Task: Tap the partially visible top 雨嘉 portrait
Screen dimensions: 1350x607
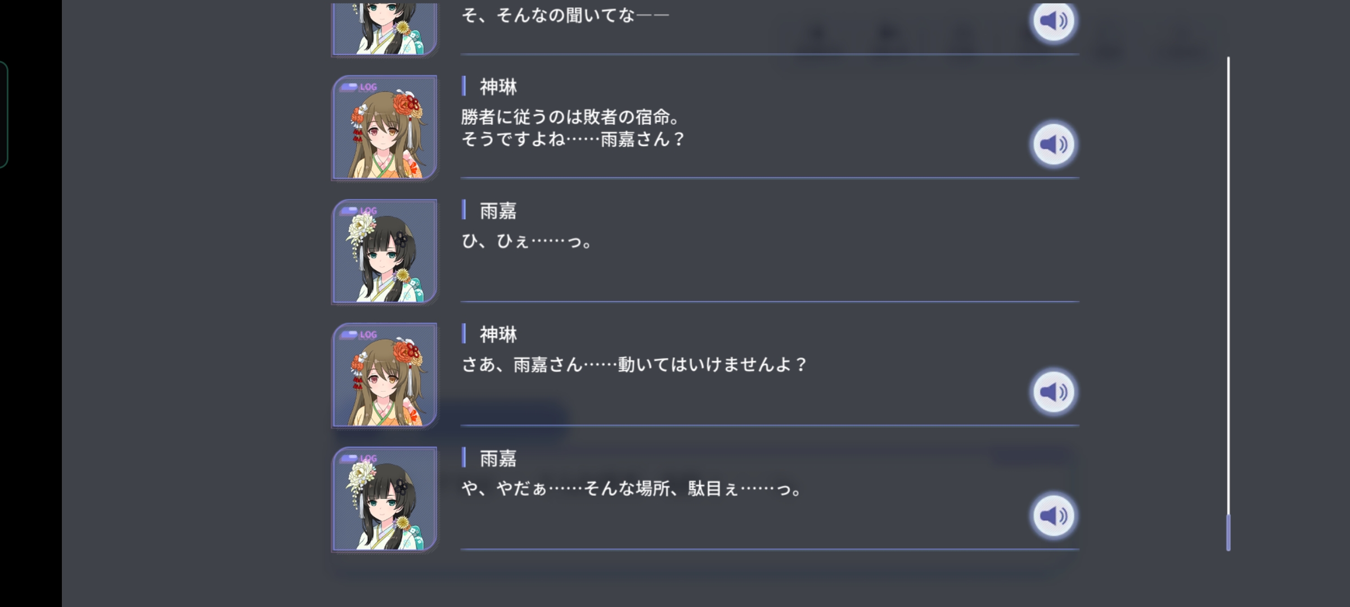Action: (385, 29)
